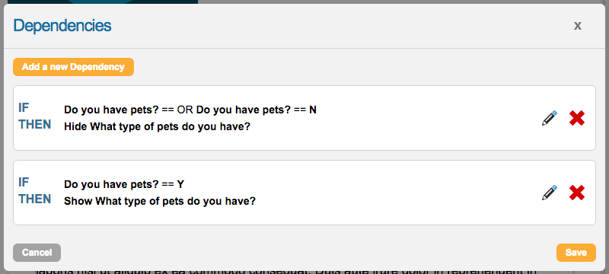Select the THEN label in the second dependency
609x274 pixels.
(x=35, y=199)
